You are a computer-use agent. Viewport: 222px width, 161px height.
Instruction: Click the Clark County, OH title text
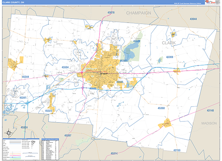14,2
